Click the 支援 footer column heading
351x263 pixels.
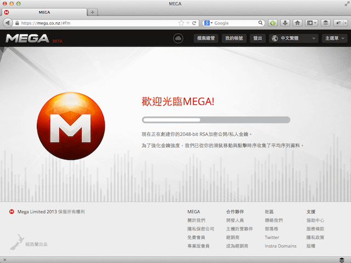pos(311,211)
